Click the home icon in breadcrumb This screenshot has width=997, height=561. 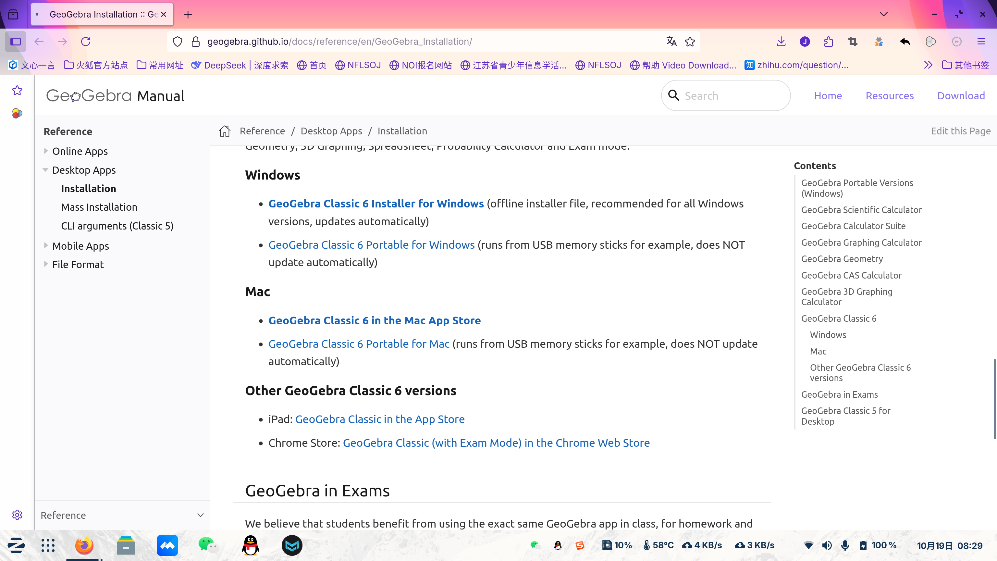[225, 131]
